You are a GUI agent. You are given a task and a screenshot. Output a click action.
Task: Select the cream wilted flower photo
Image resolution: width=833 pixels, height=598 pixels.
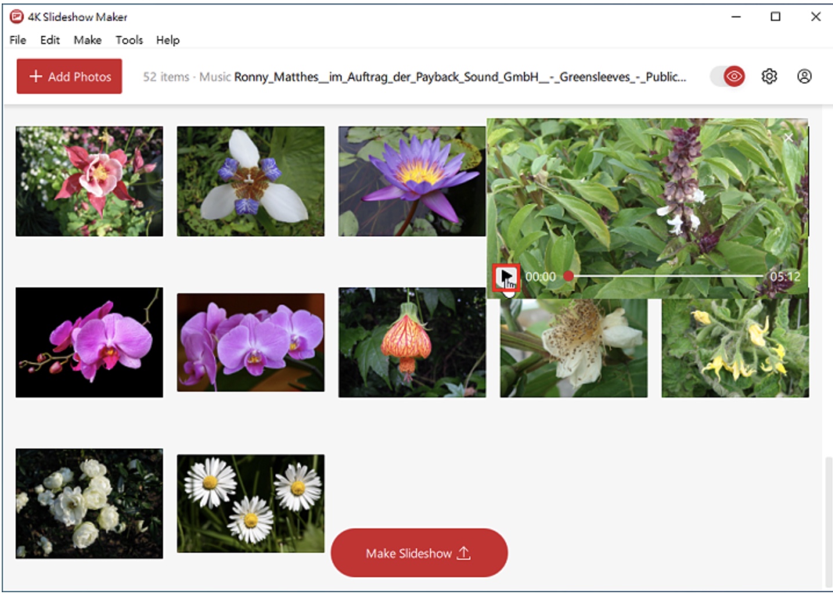574,348
